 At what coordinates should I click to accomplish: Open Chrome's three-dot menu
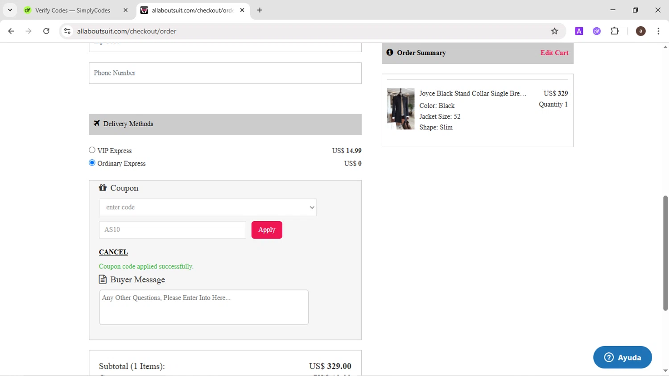point(658,31)
